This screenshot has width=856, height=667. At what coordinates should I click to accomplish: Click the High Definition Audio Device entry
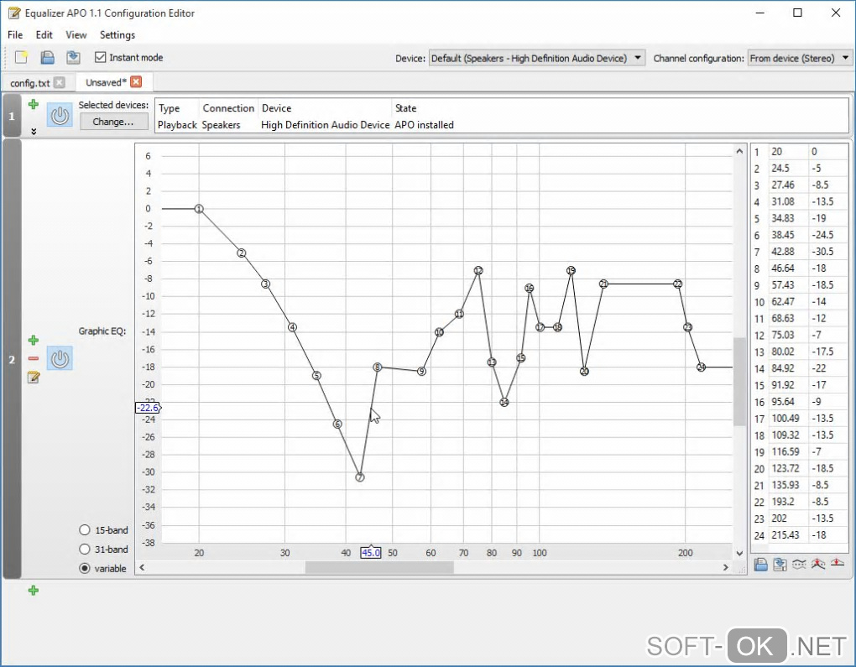[x=326, y=125]
